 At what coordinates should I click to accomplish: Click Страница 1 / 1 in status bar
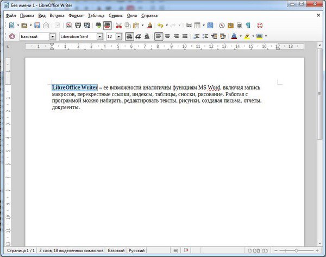[17, 251]
